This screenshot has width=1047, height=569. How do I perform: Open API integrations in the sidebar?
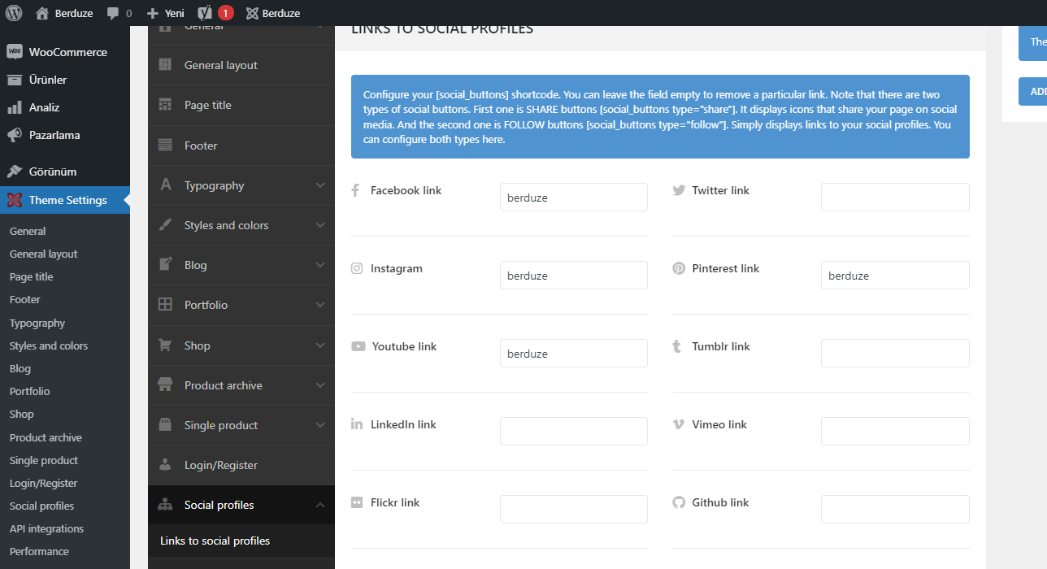(46, 528)
